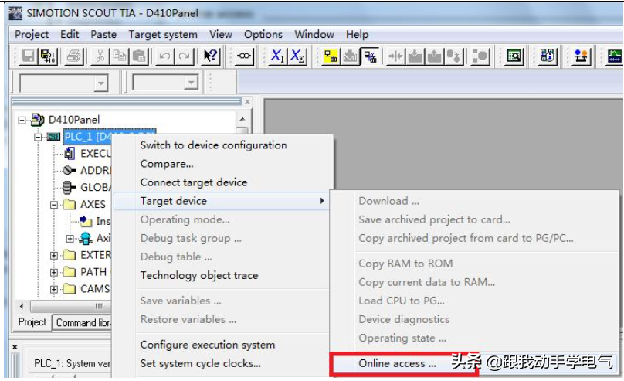Click the XI input variables icon
The height and width of the screenshot is (381, 624).
tap(277, 56)
